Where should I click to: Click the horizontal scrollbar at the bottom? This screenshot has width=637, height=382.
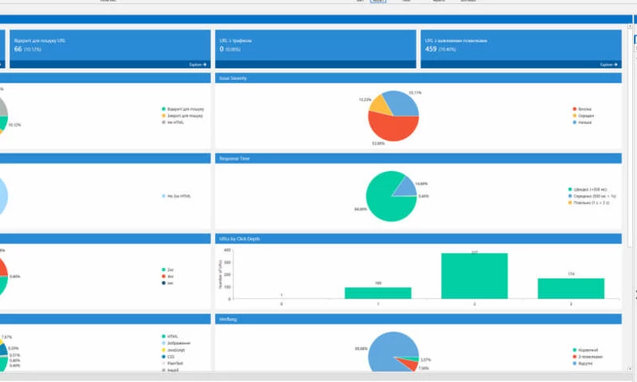(318, 375)
